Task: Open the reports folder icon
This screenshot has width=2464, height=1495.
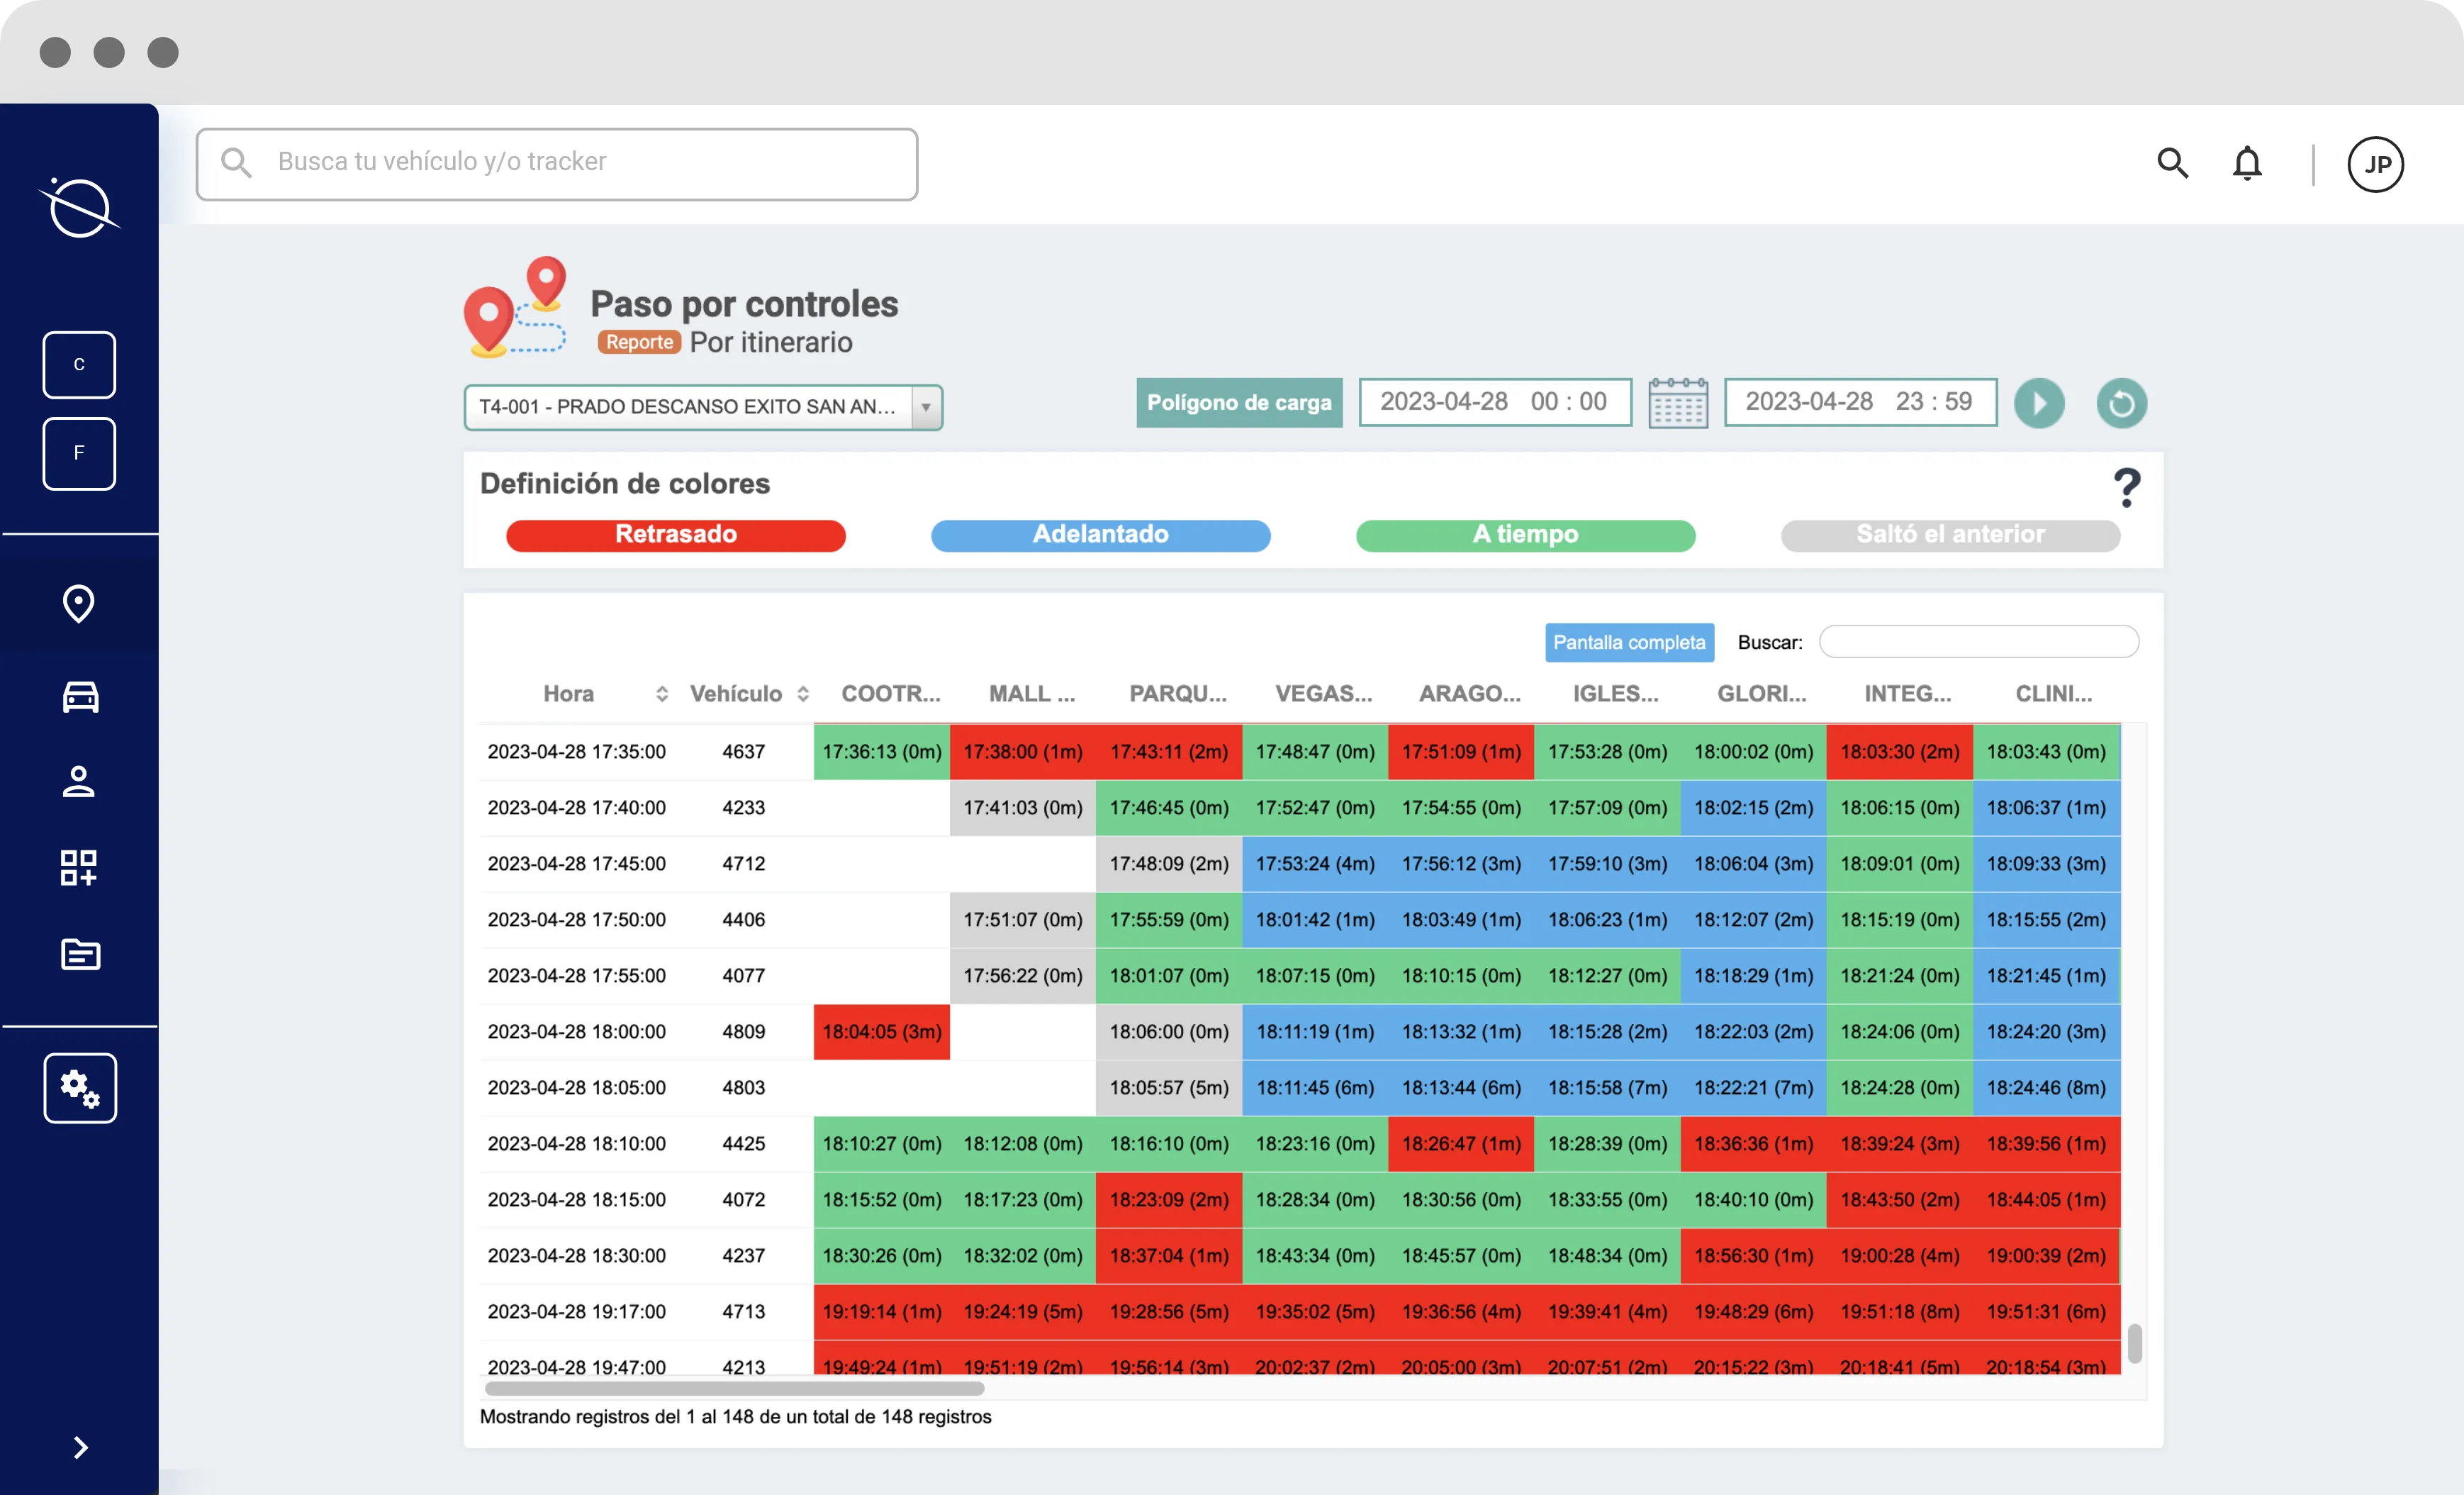Action: (x=80, y=955)
